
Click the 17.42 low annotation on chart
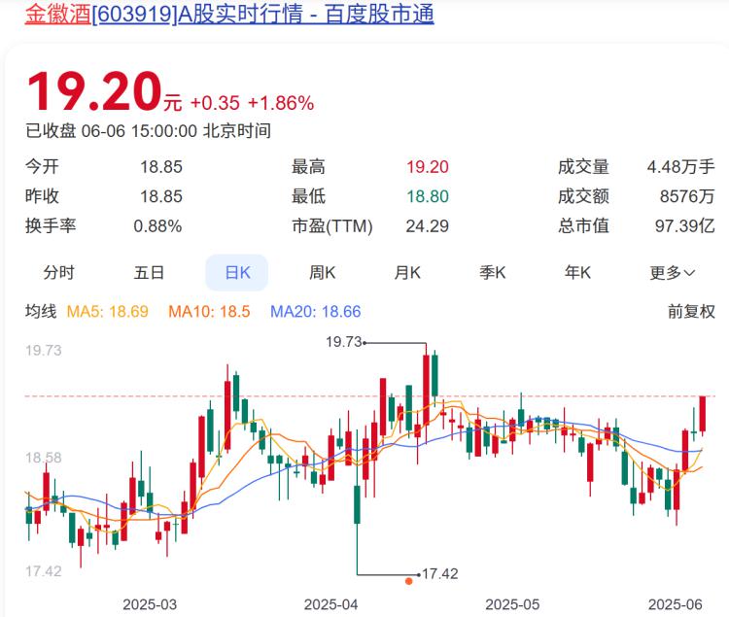tap(439, 574)
